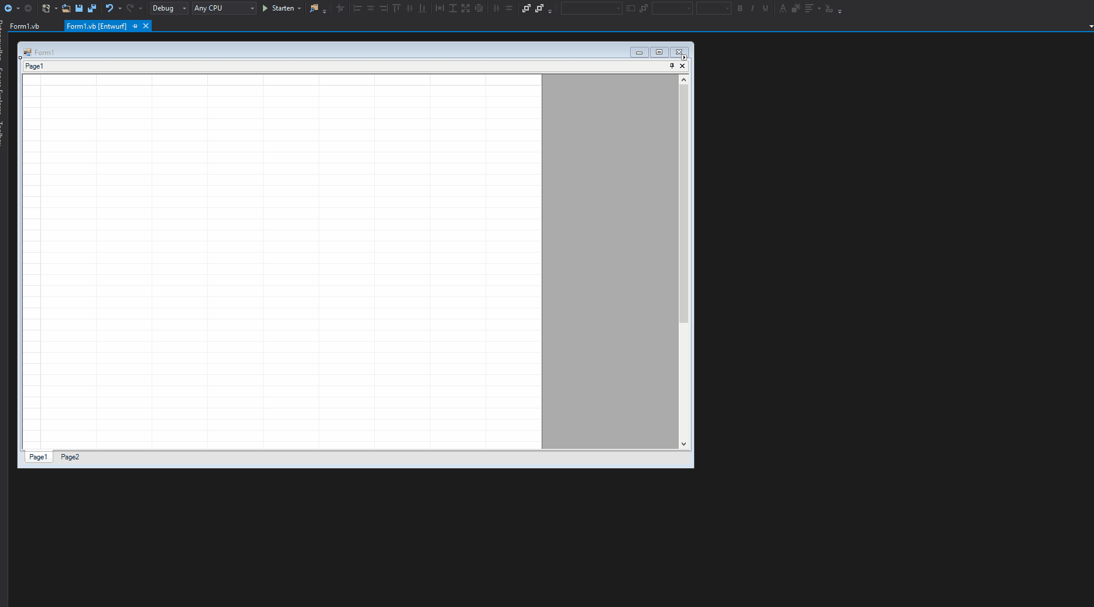Switch to the Form1.vb code tab
This screenshot has width=1094, height=607.
pyautogui.click(x=25, y=26)
